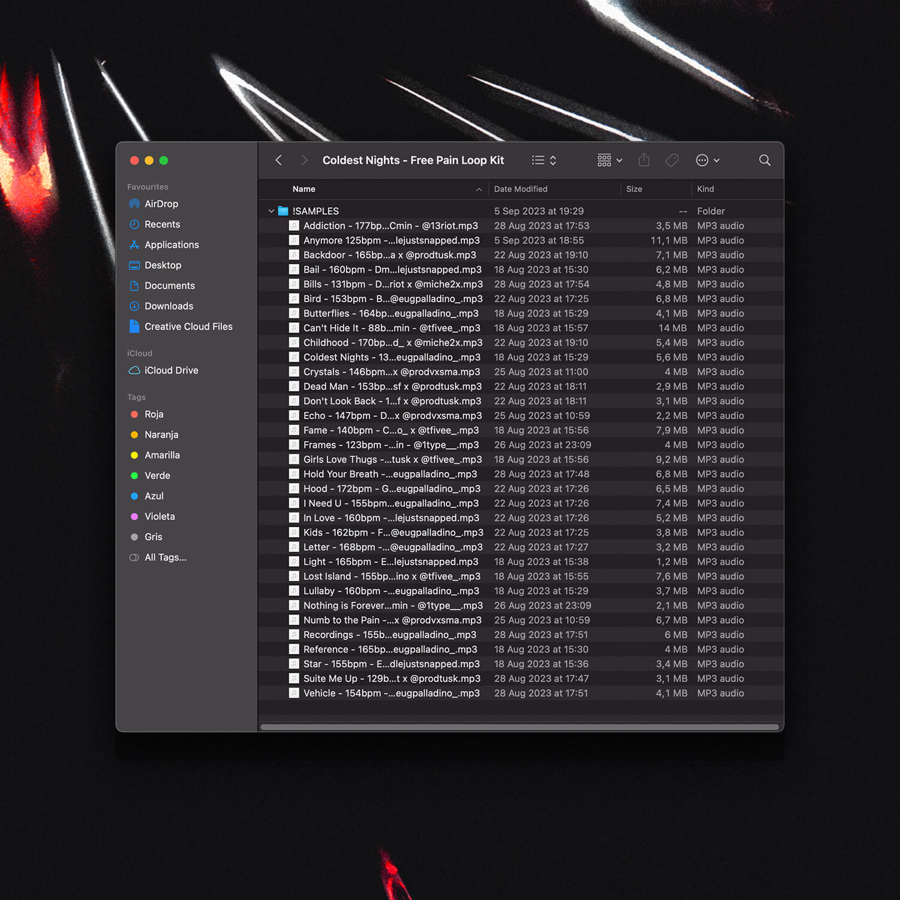Select the I Need U file name
The width and height of the screenshot is (900, 900).
pos(391,503)
